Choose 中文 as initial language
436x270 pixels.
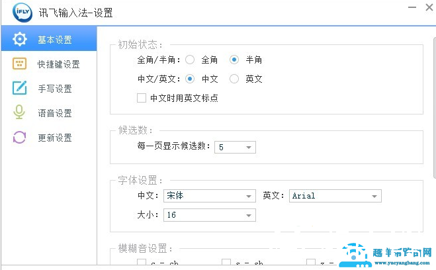click(x=190, y=79)
